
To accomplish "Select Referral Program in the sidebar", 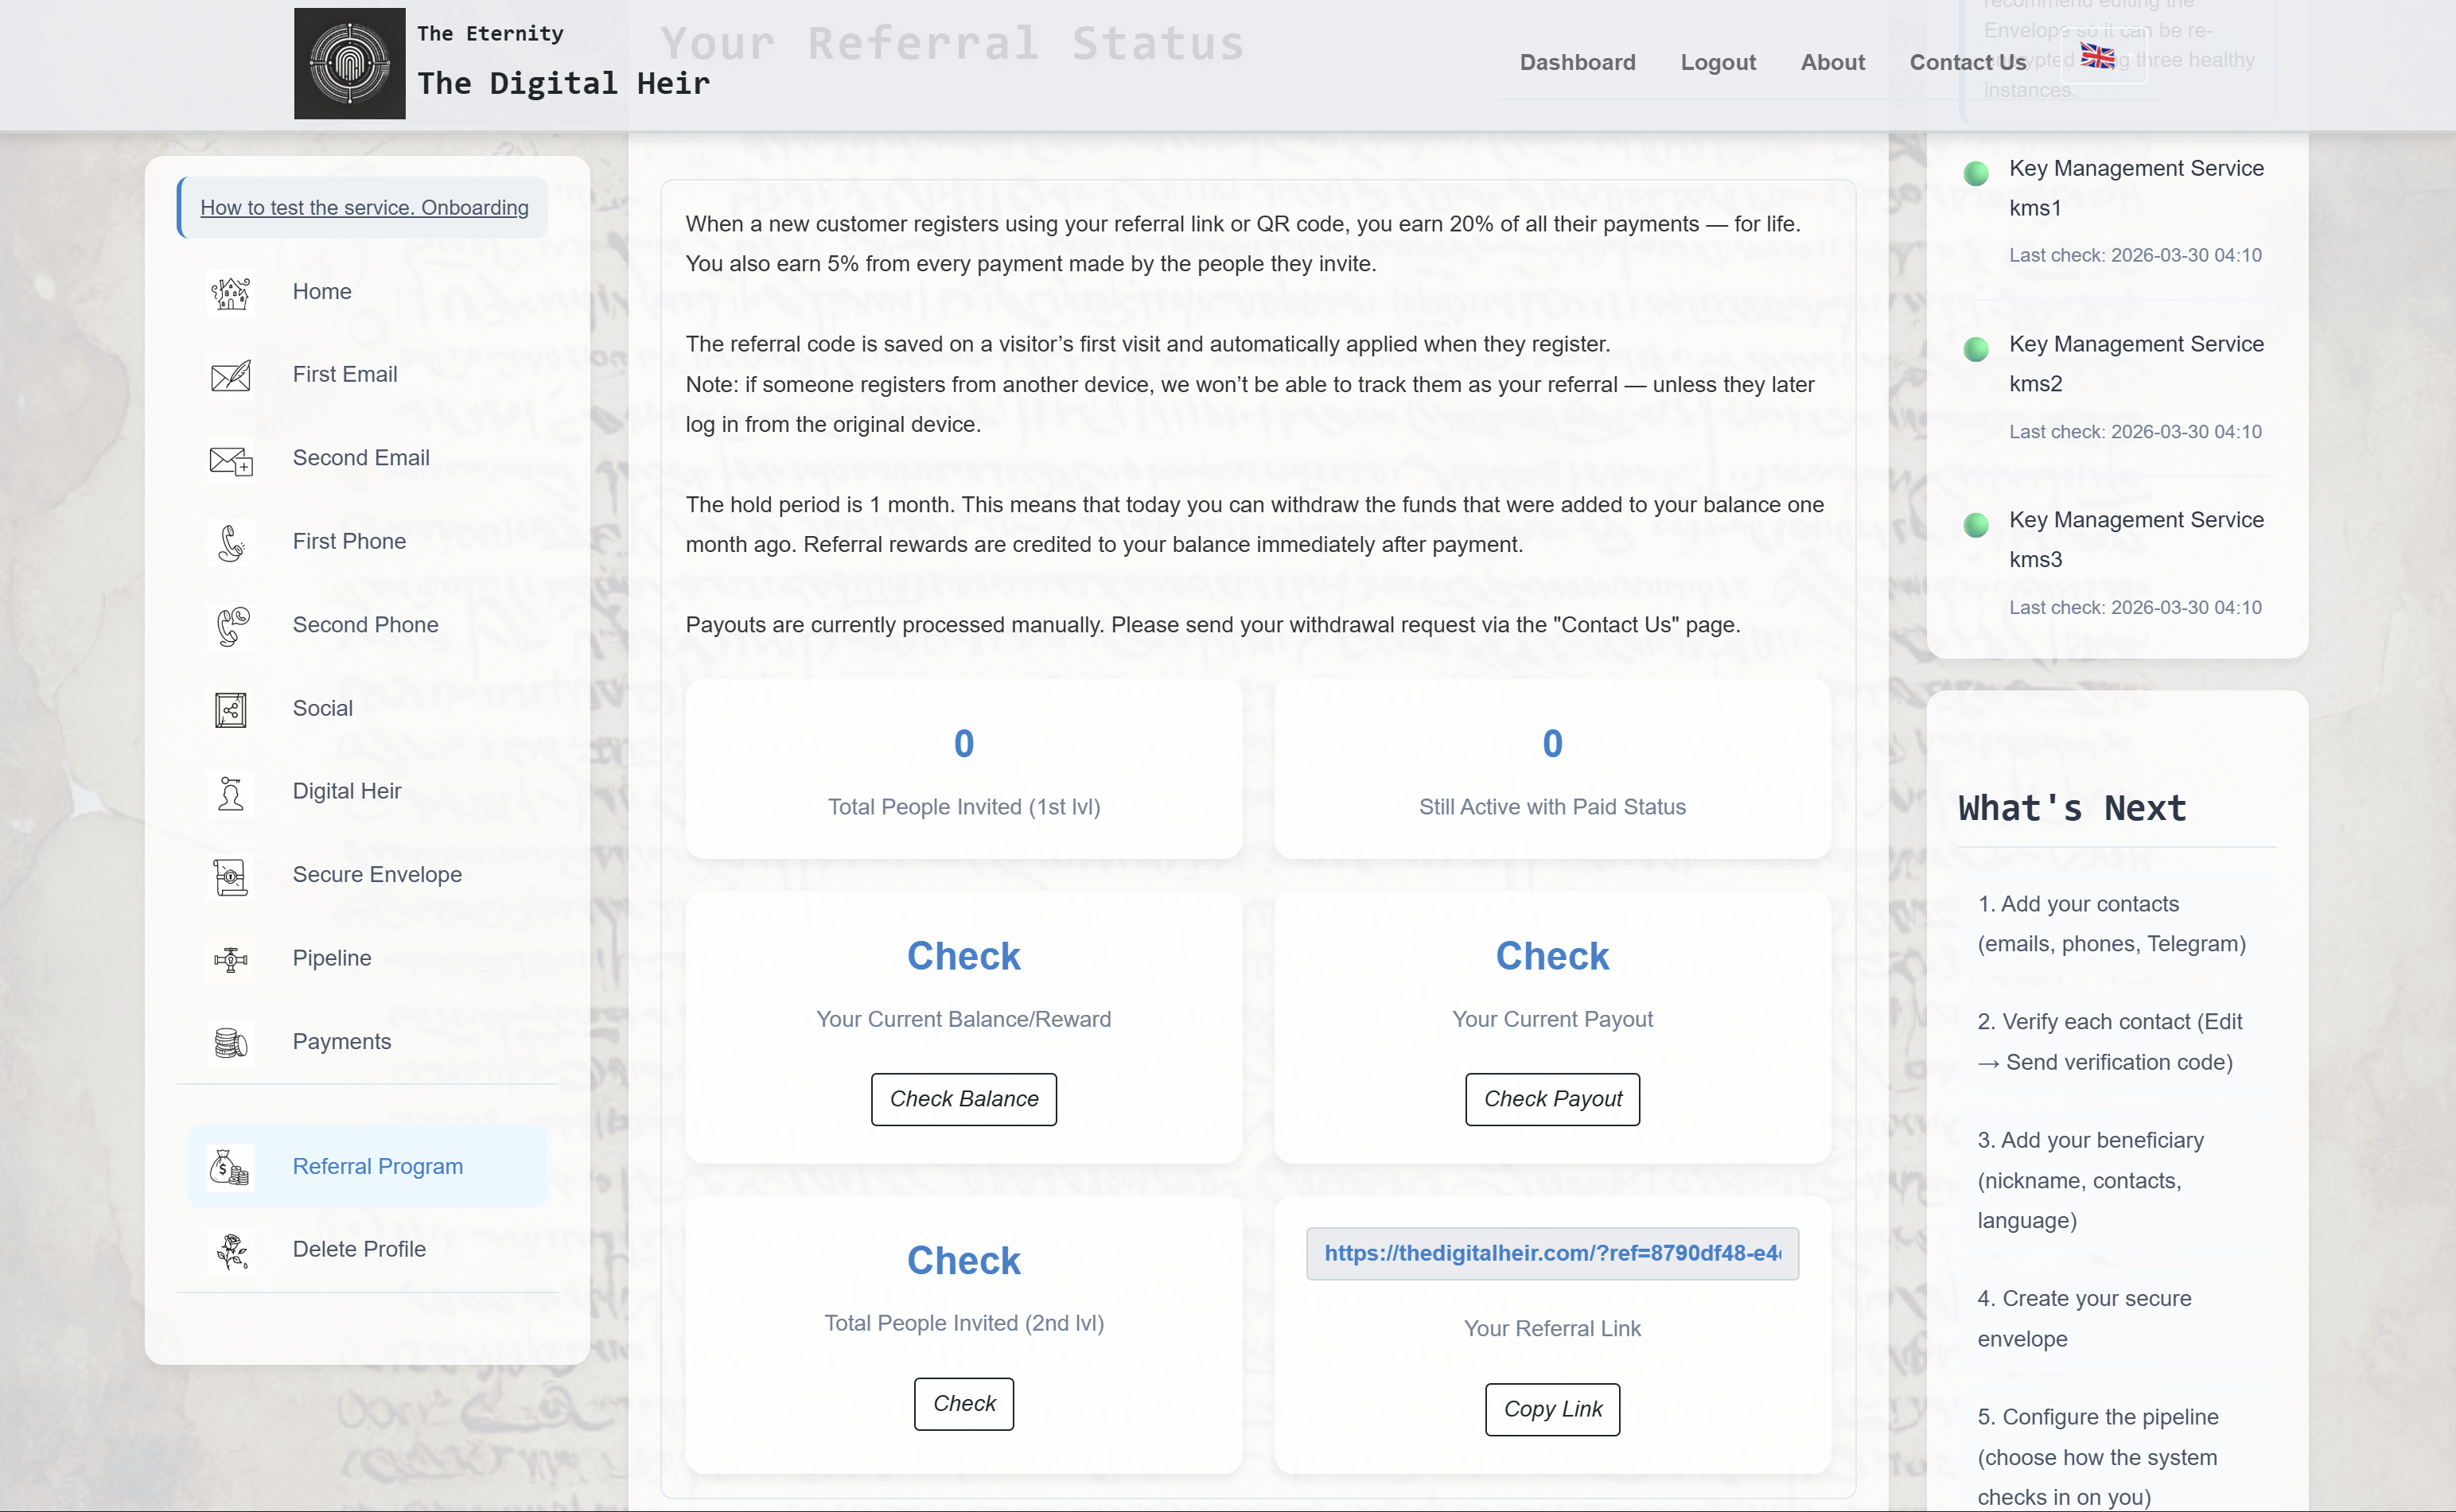I will point(367,1167).
